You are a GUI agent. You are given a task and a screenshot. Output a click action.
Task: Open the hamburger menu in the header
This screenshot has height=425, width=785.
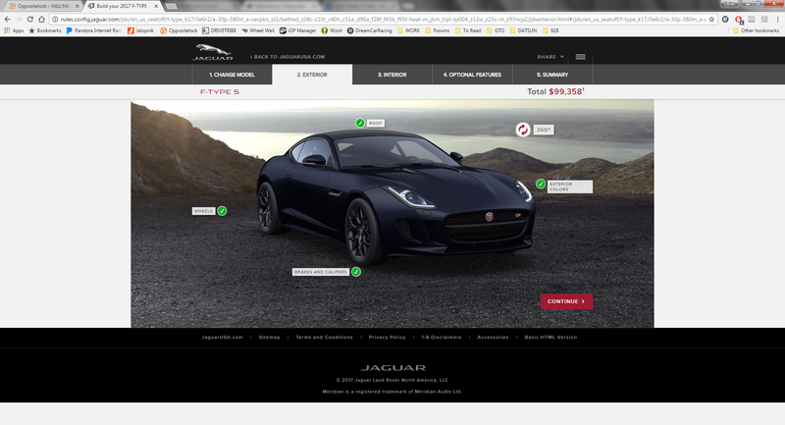pyautogui.click(x=580, y=57)
